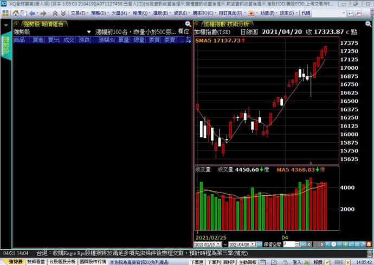Click the 下單列 button
This screenshot has width=374, height=265.
[214, 262]
